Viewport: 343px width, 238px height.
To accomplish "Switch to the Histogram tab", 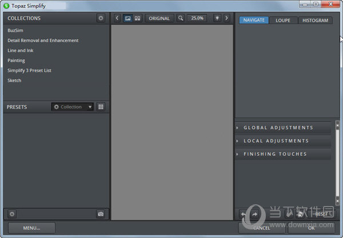I will pyautogui.click(x=315, y=21).
